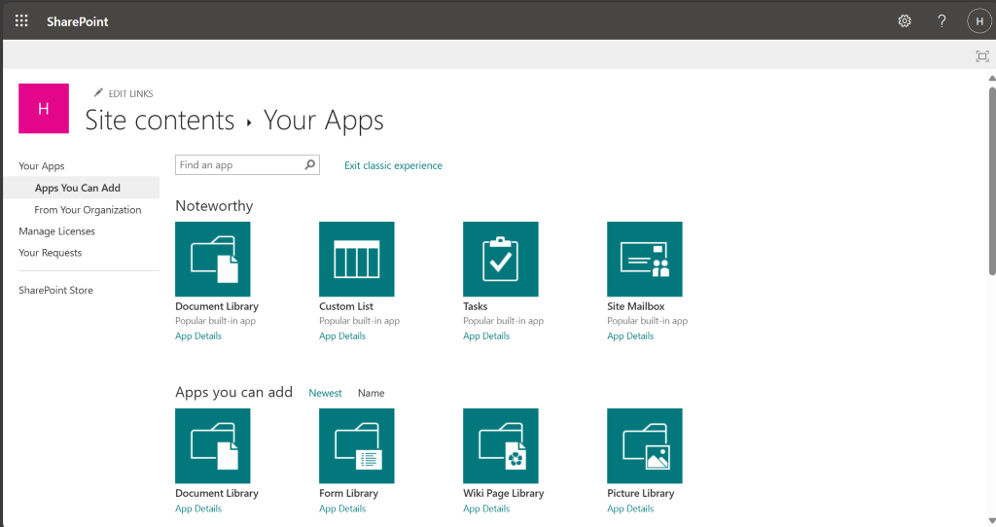The image size is (996, 527).
Task: Click the Wiki Page Library title text
Action: tap(504, 493)
